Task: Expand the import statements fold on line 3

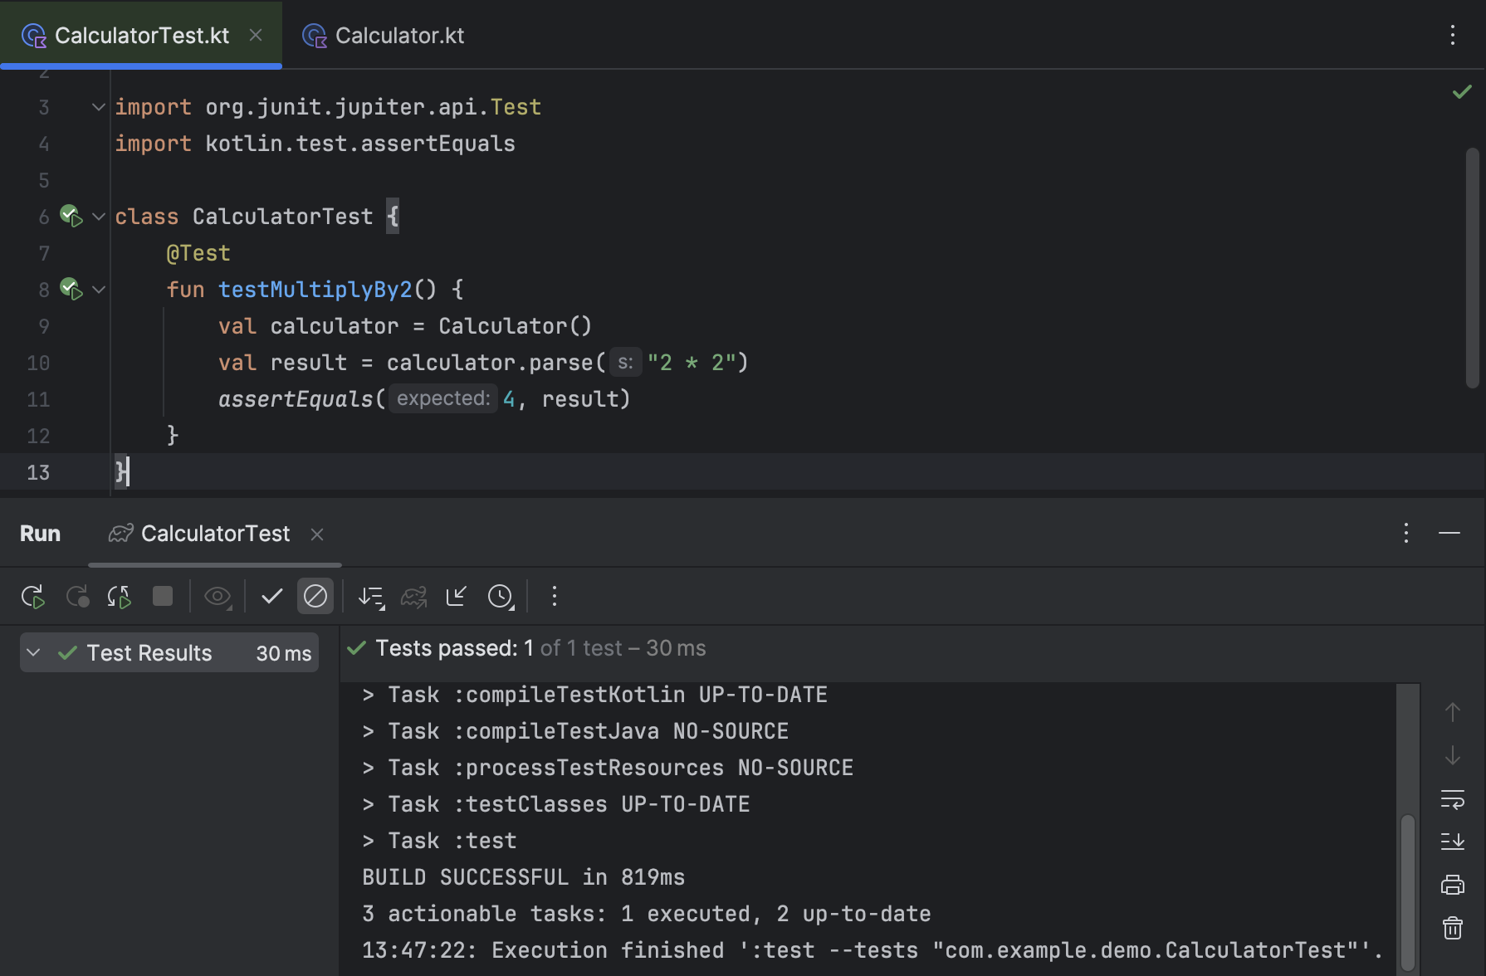Action: (x=97, y=106)
